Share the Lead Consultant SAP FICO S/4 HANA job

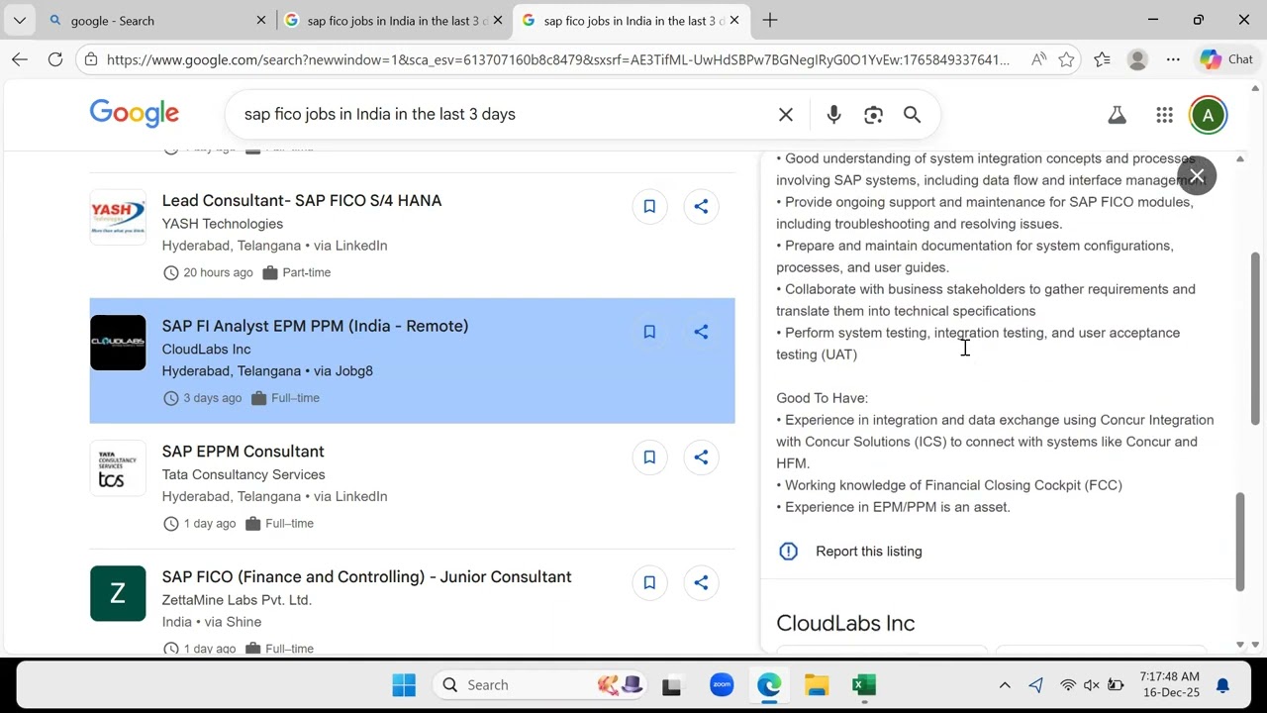(701, 206)
